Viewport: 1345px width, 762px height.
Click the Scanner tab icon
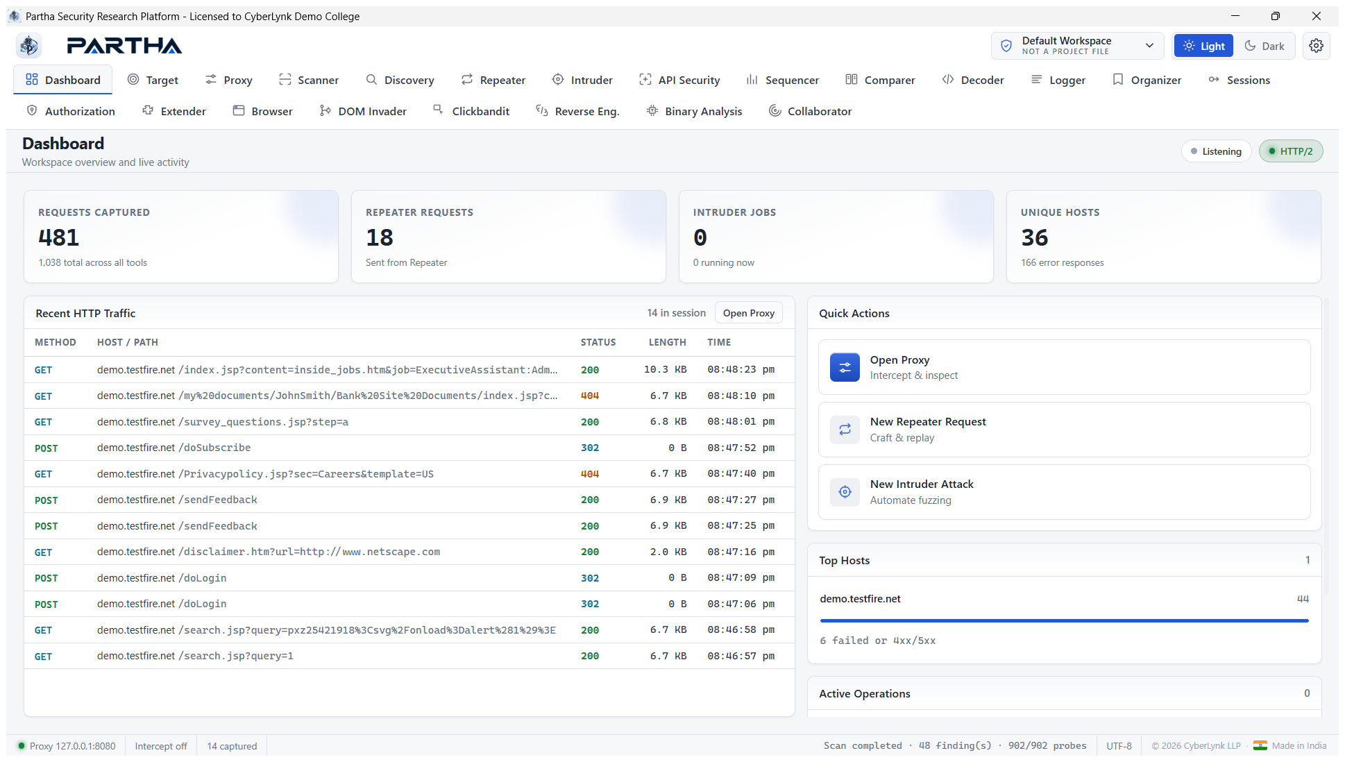285,80
